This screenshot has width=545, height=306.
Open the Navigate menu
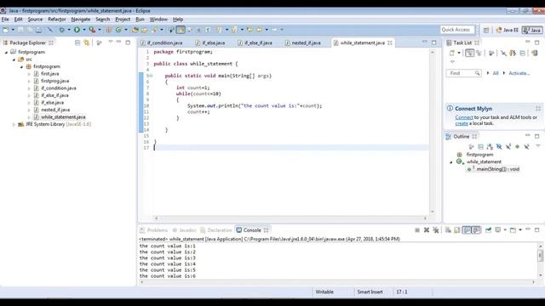click(81, 20)
